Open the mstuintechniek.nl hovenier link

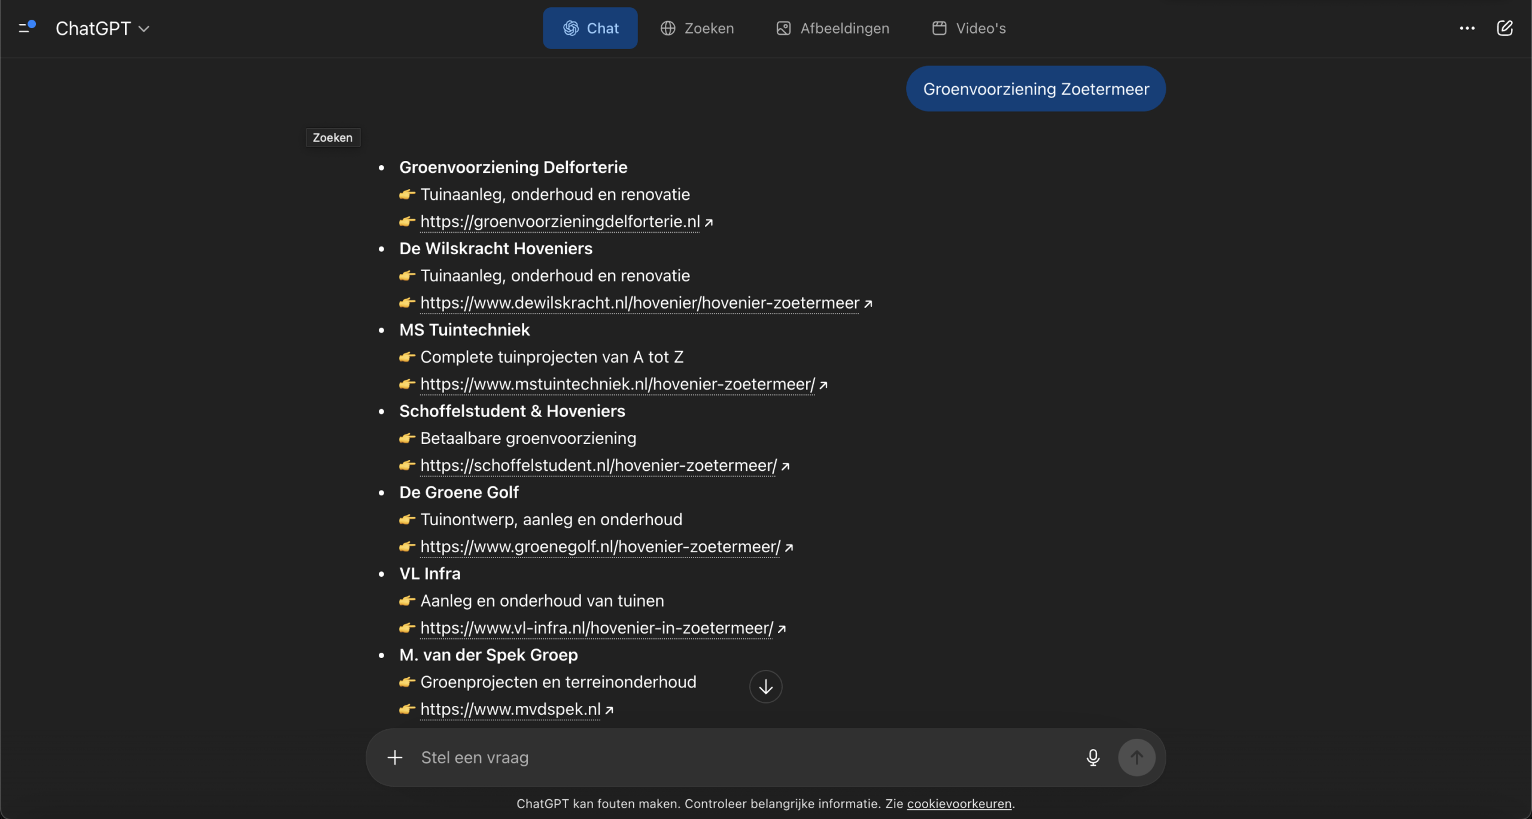coord(617,384)
